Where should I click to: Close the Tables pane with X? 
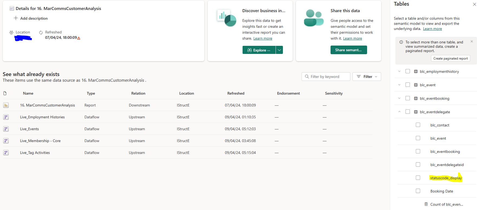tap(474, 4)
